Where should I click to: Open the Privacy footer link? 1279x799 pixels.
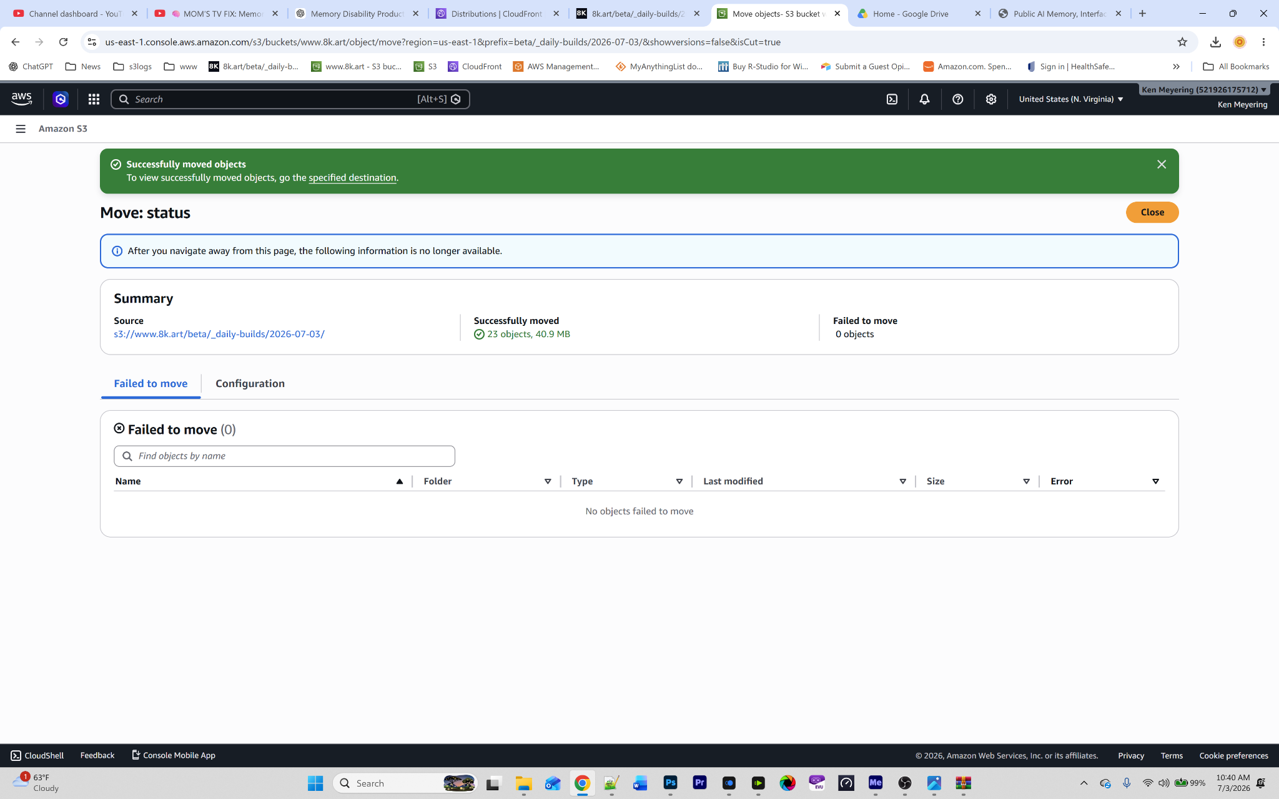pos(1130,755)
